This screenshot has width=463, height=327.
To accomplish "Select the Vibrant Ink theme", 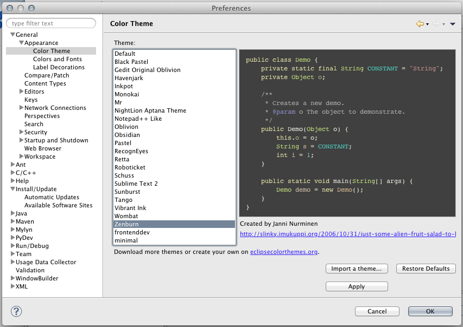I will click(x=174, y=208).
